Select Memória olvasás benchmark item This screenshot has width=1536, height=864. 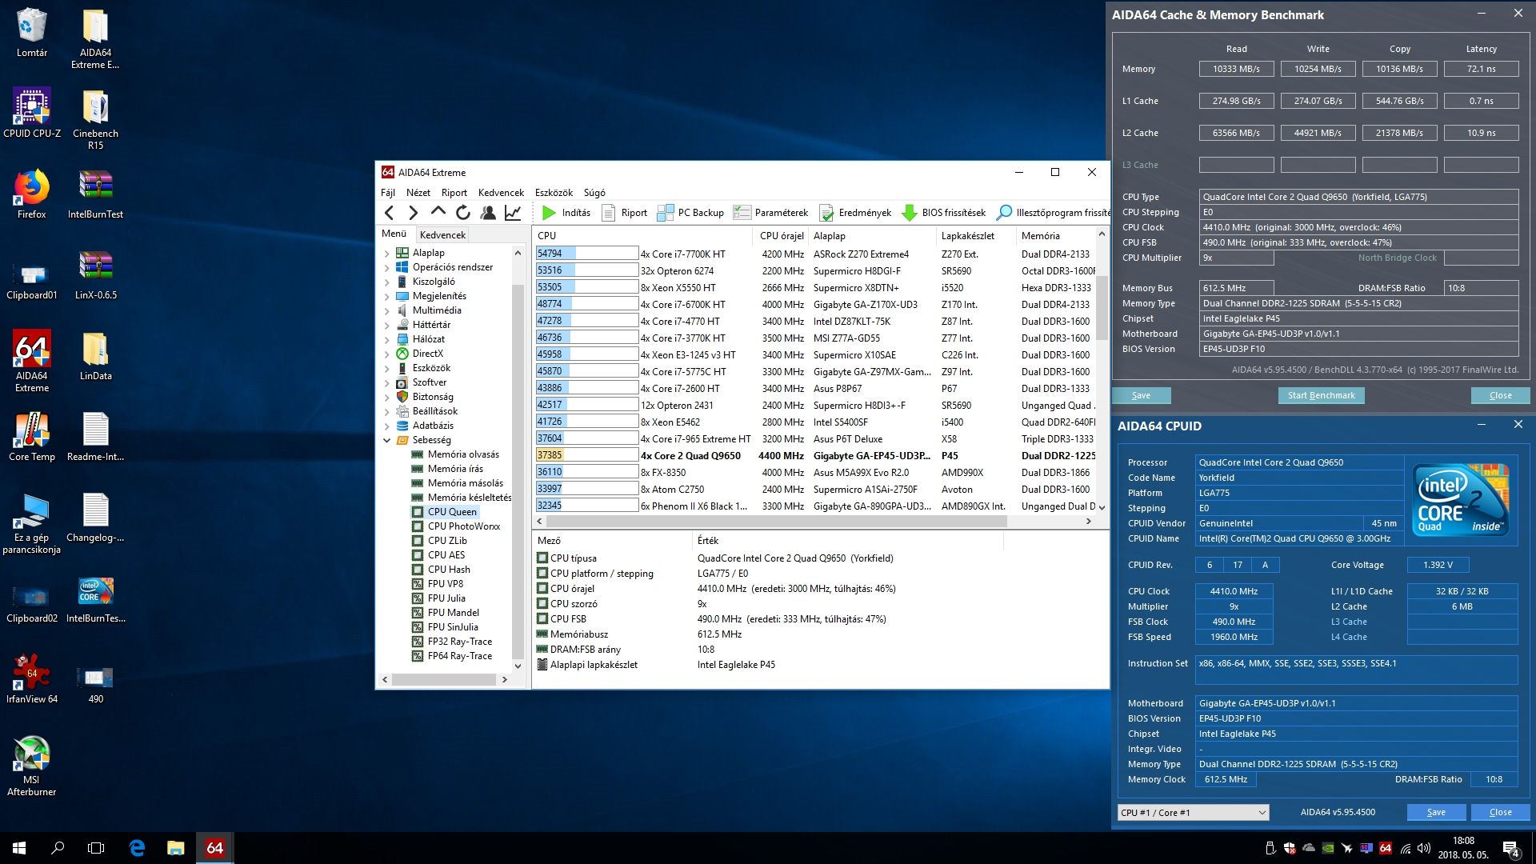click(462, 454)
